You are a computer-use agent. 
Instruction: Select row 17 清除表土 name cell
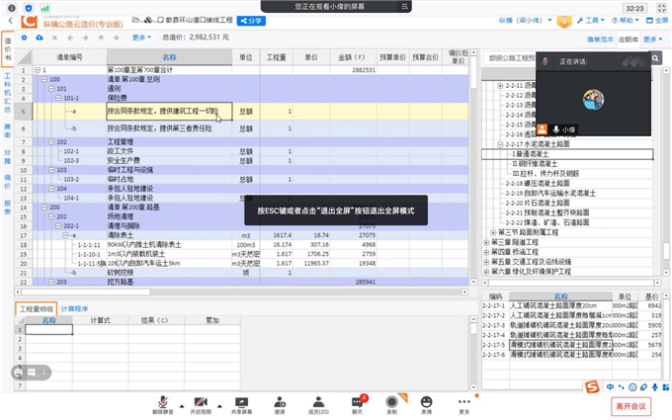click(169, 235)
